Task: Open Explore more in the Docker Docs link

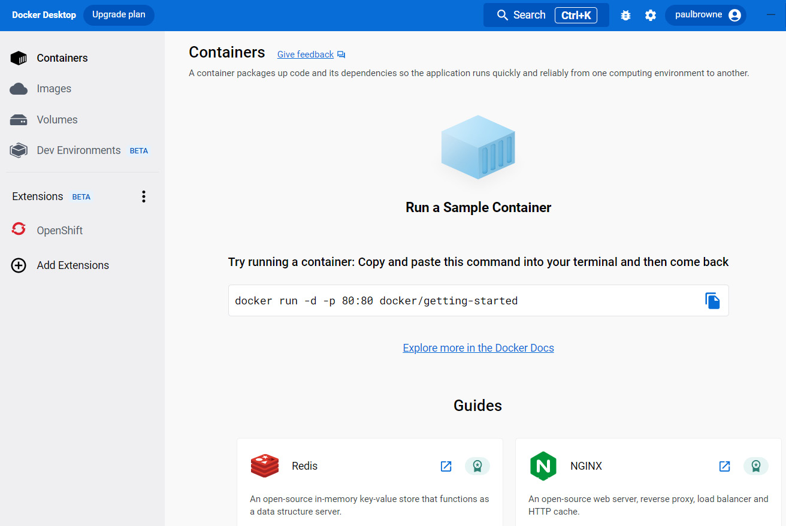Action: click(478, 348)
